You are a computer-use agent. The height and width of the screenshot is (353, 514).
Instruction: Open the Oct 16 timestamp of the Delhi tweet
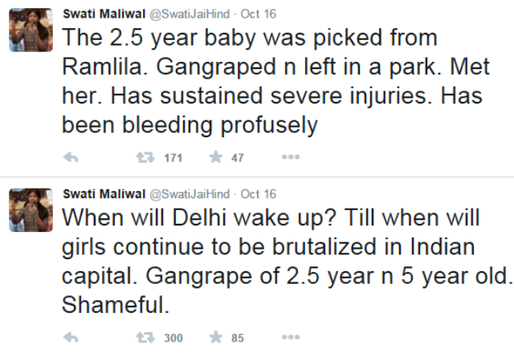[259, 193]
